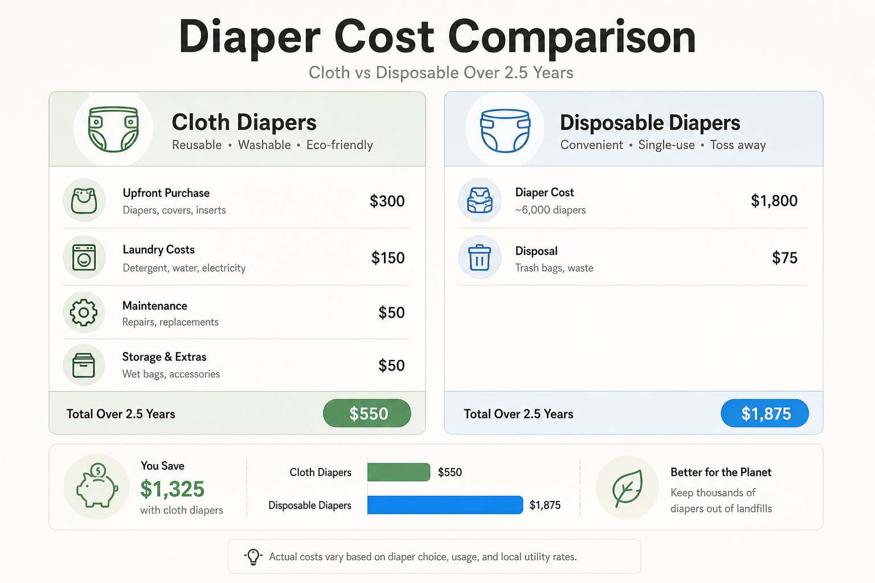Click the green leaf planet icon
Screen dimensions: 875x583
point(627,488)
